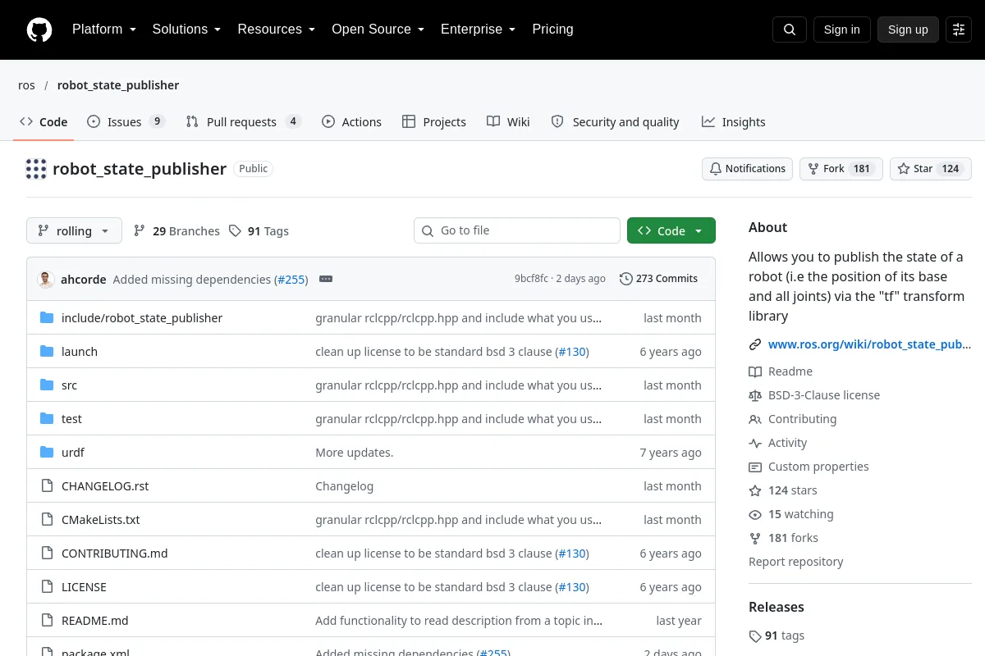This screenshot has height=656, width=985.
Task: View 91 Tags link
Action: (x=259, y=231)
